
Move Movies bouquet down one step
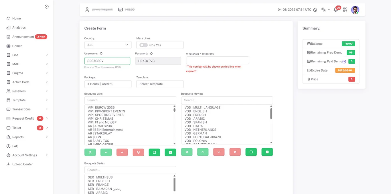click(219, 152)
